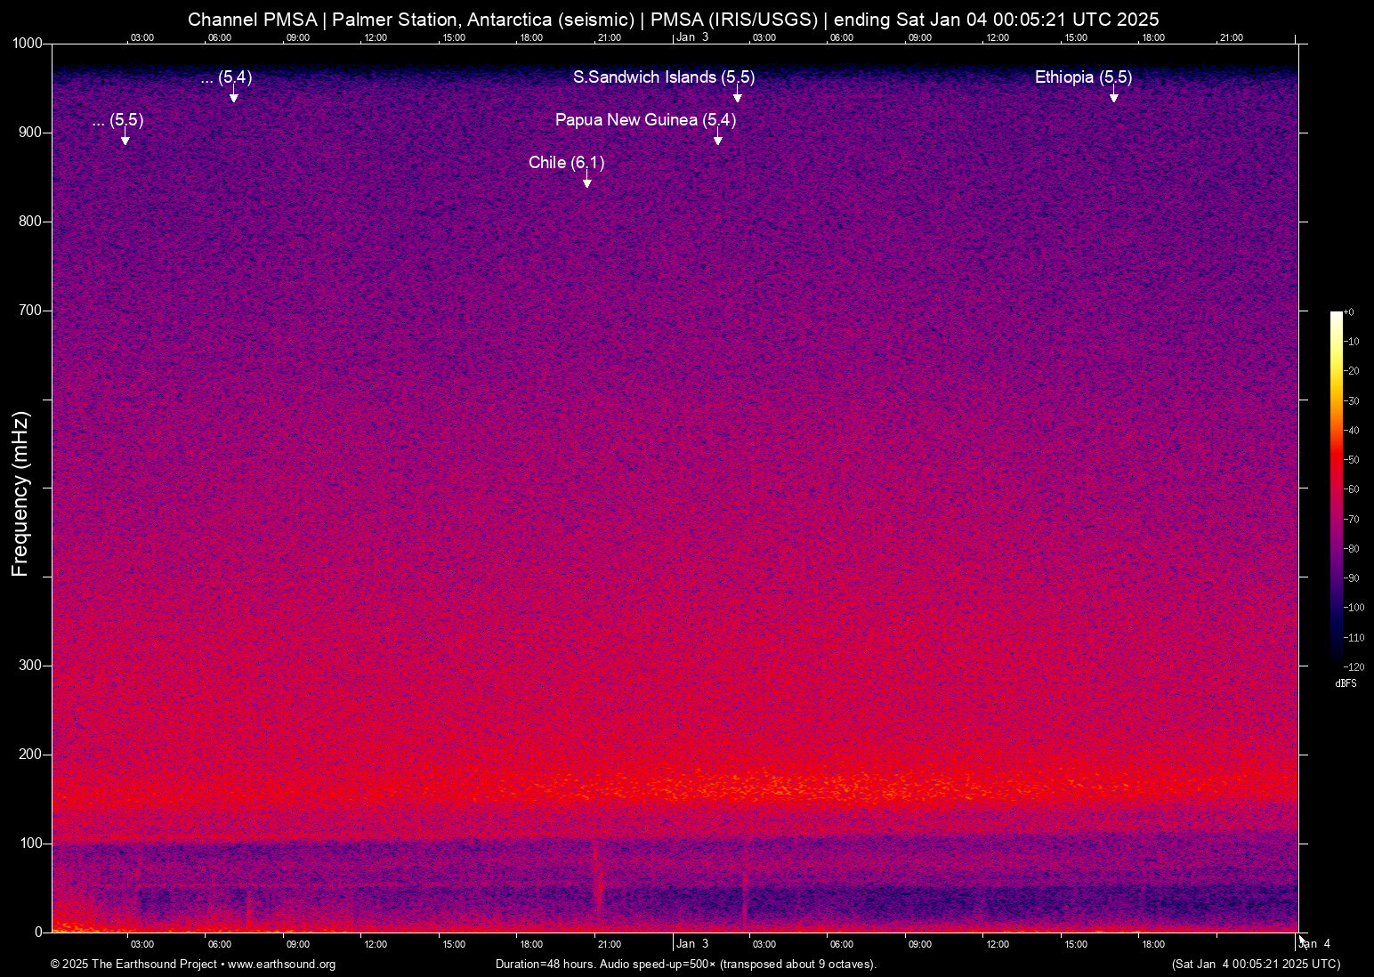Select the Papua New Guinea (5.4) marker arrow

[718, 141]
